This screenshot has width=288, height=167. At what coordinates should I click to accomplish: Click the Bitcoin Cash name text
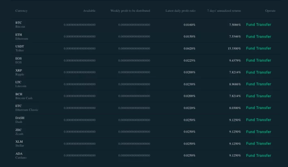click(24, 98)
